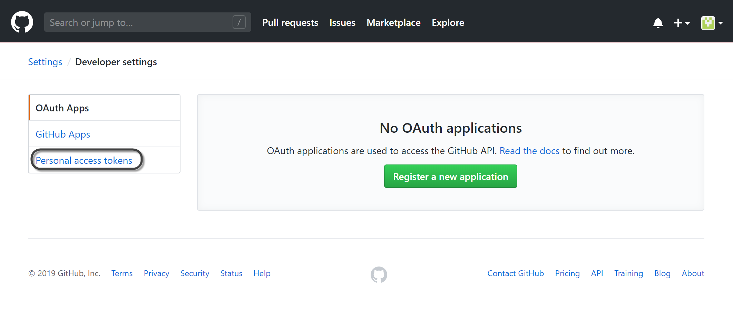Click the No OAuth applications heading

pos(451,128)
